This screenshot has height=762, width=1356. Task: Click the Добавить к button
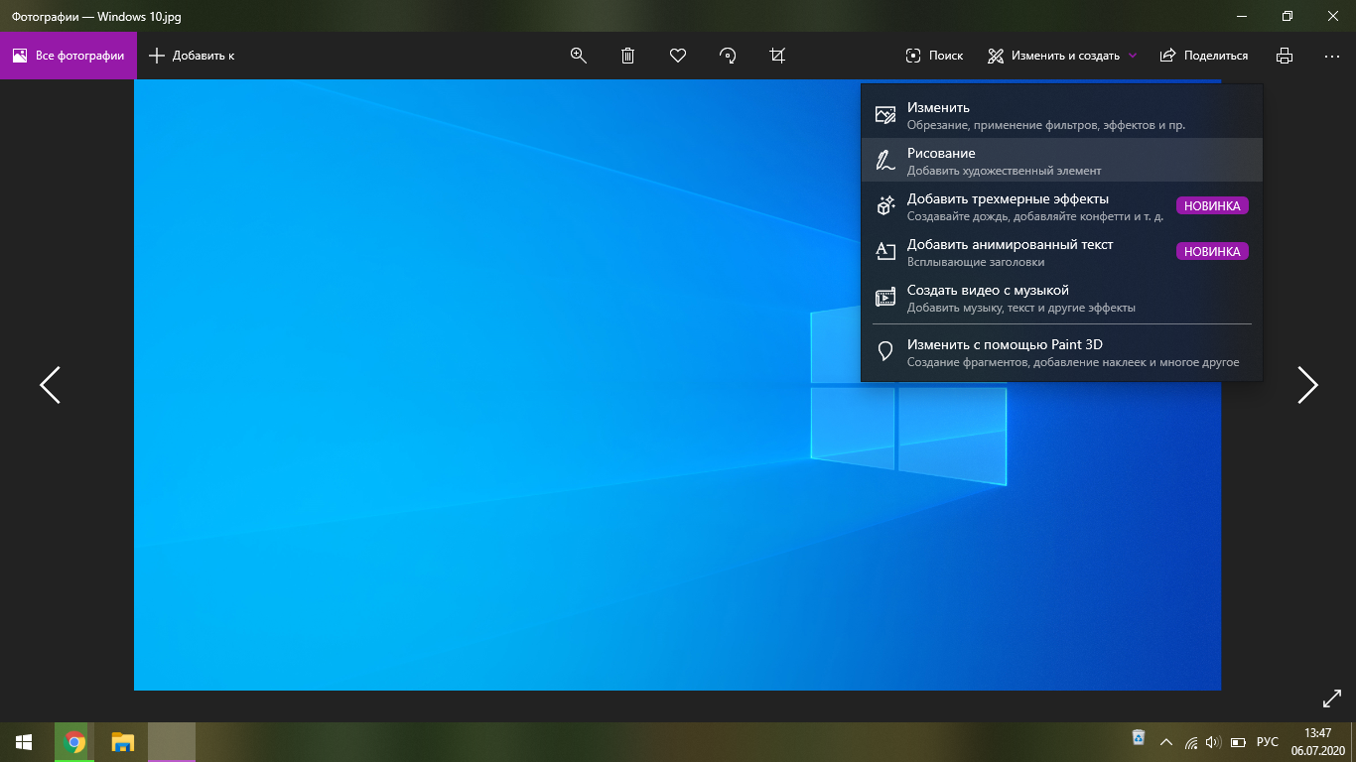tap(192, 56)
